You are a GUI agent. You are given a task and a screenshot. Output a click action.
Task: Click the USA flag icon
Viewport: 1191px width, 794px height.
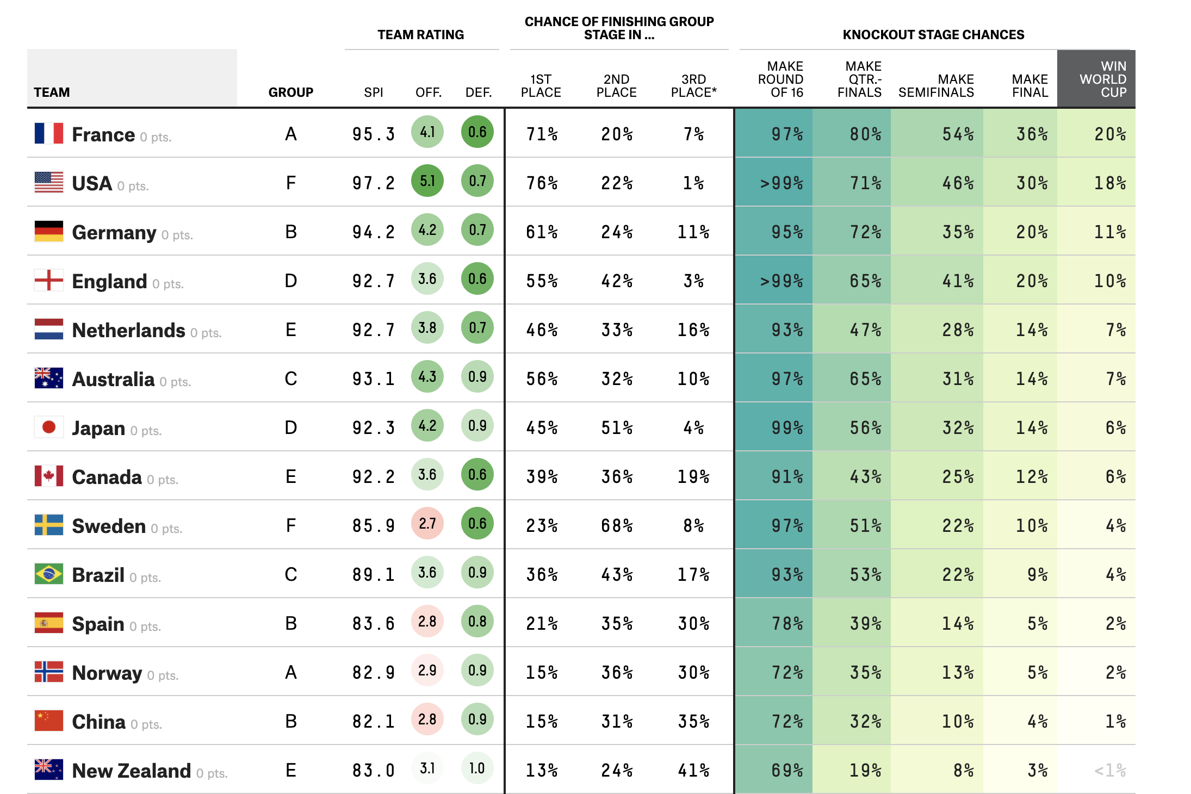pyautogui.click(x=49, y=182)
